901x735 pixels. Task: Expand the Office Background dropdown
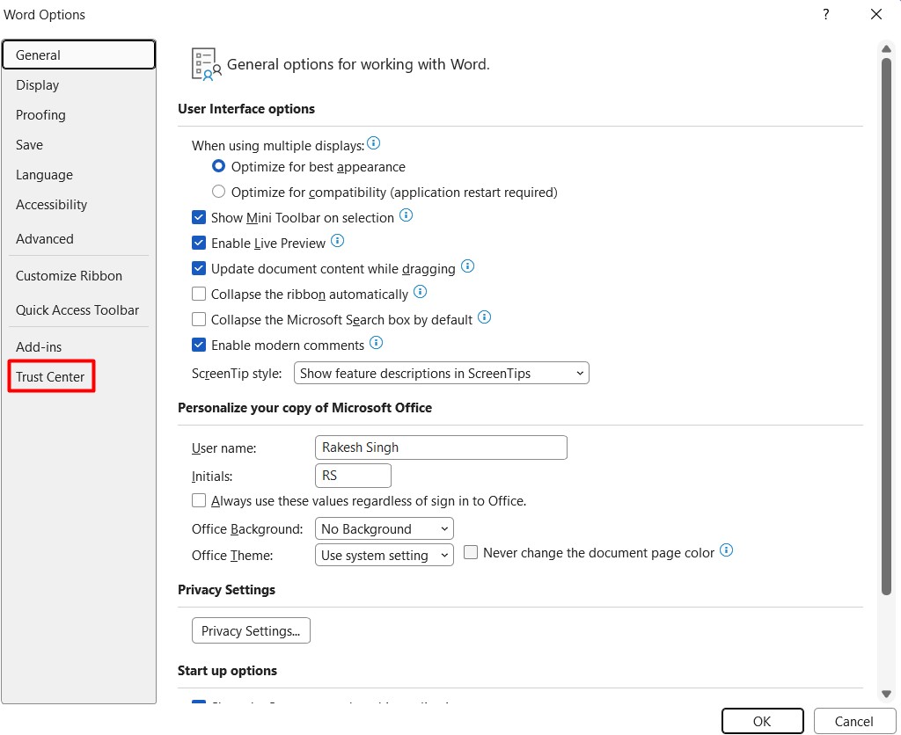click(x=384, y=529)
